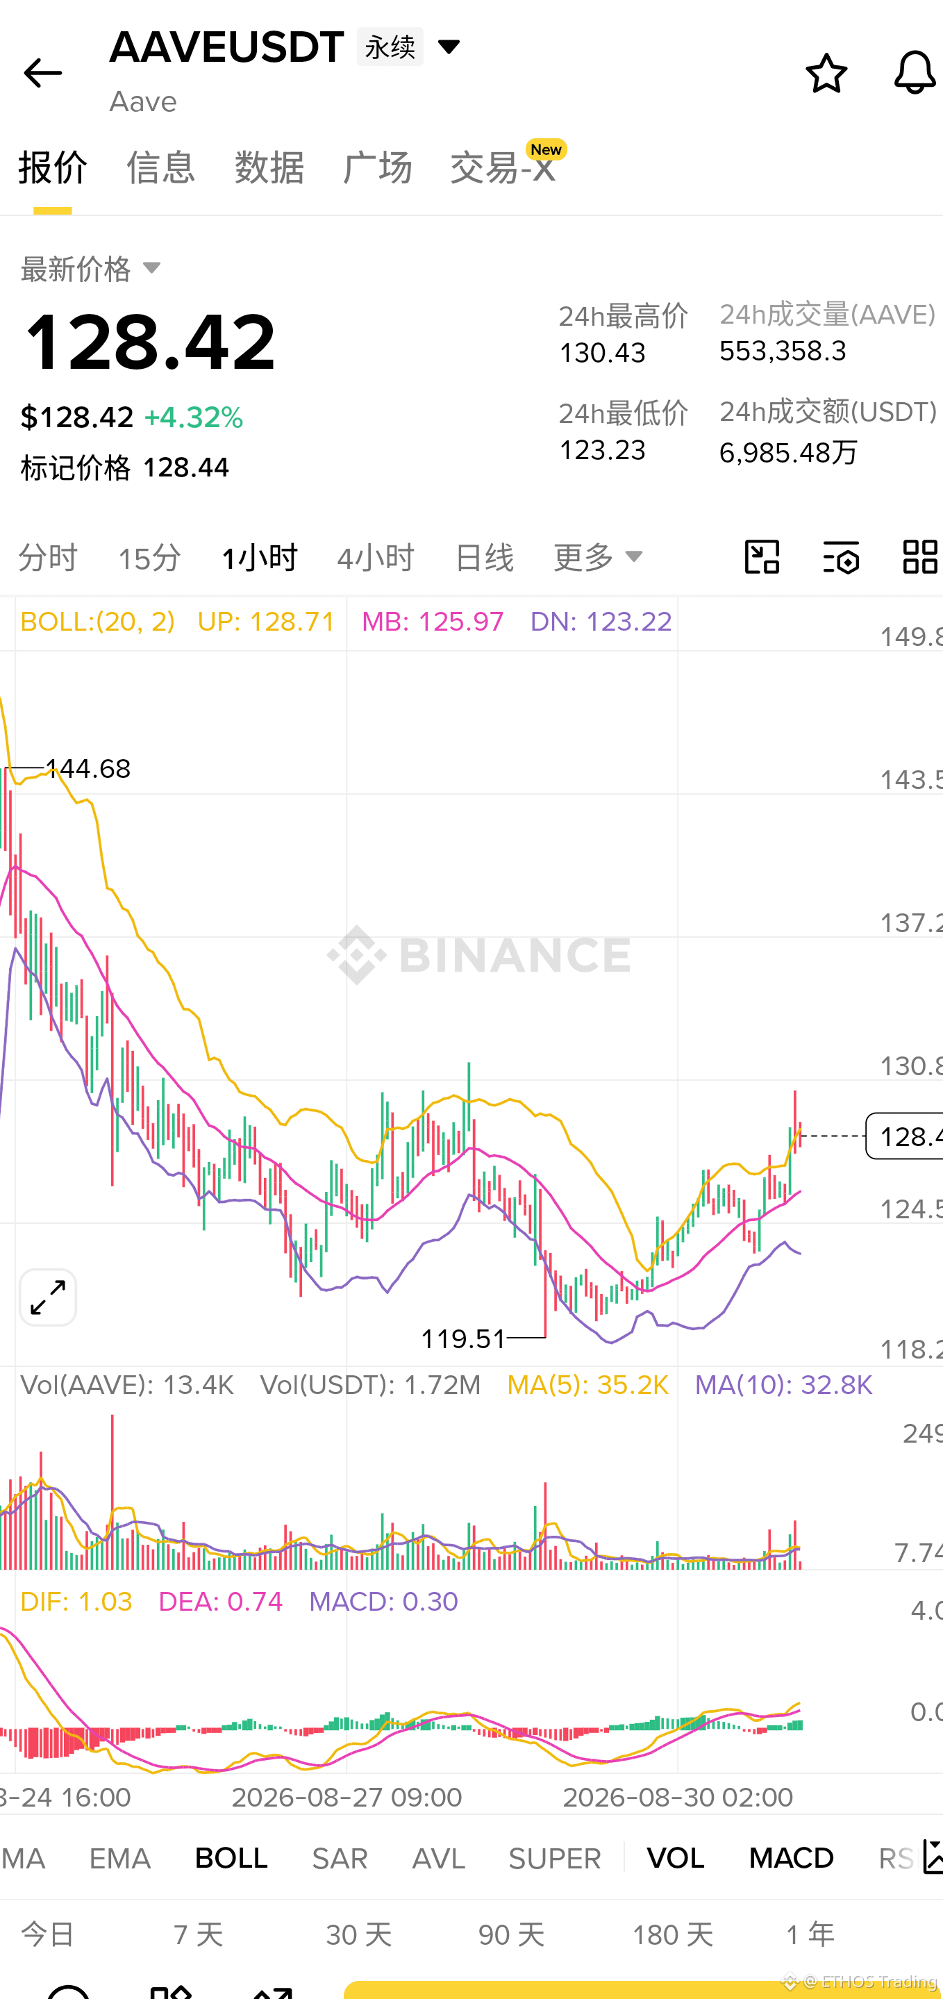The image size is (943, 1999).
Task: Tap the MA(10): 32.8K volume label
Action: coord(783,1384)
